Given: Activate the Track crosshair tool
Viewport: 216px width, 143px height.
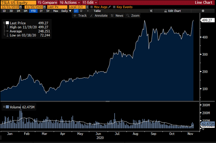Looking at the screenshot, I should pyautogui.click(x=80, y=15).
